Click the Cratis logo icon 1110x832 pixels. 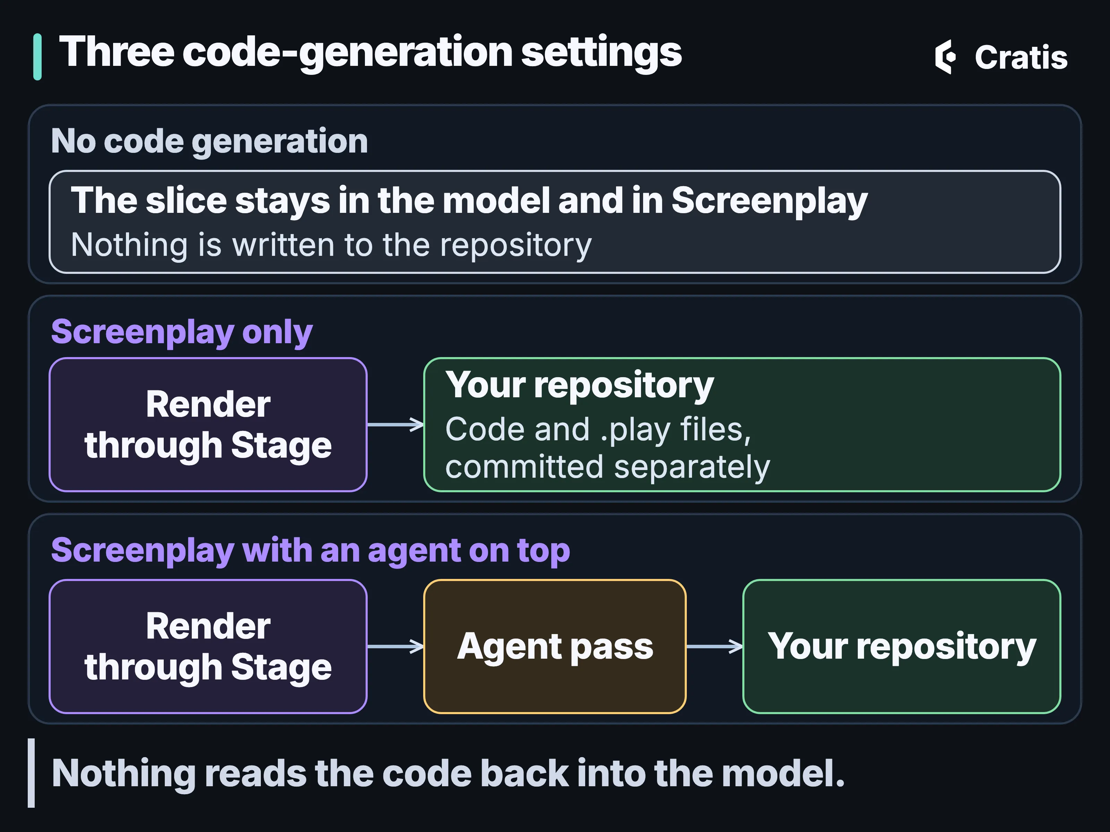pyautogui.click(x=945, y=57)
